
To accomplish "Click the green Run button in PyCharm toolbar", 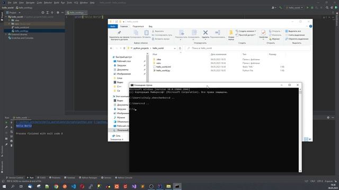I will point(307,7).
